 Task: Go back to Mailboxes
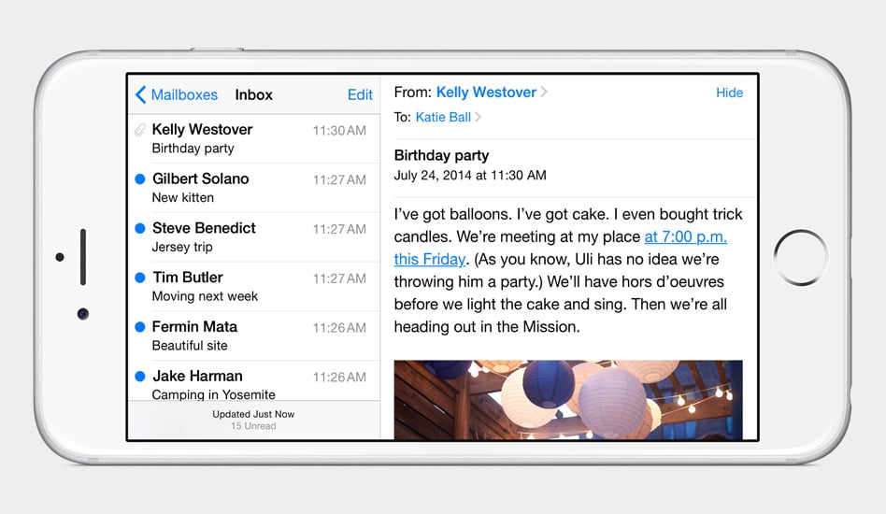(177, 95)
